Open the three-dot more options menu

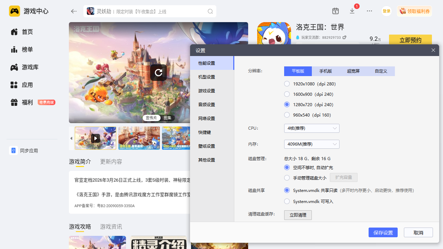coord(369,11)
